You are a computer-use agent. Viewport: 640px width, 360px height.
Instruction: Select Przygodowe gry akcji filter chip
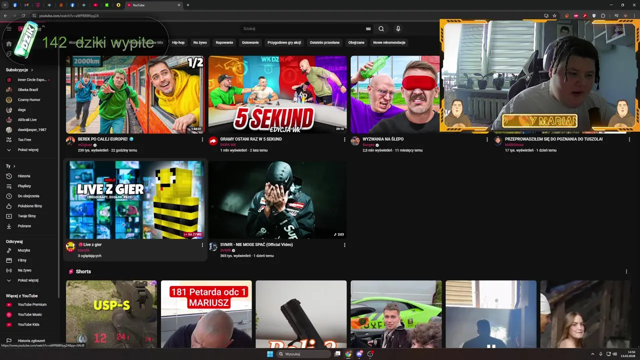[284, 42]
